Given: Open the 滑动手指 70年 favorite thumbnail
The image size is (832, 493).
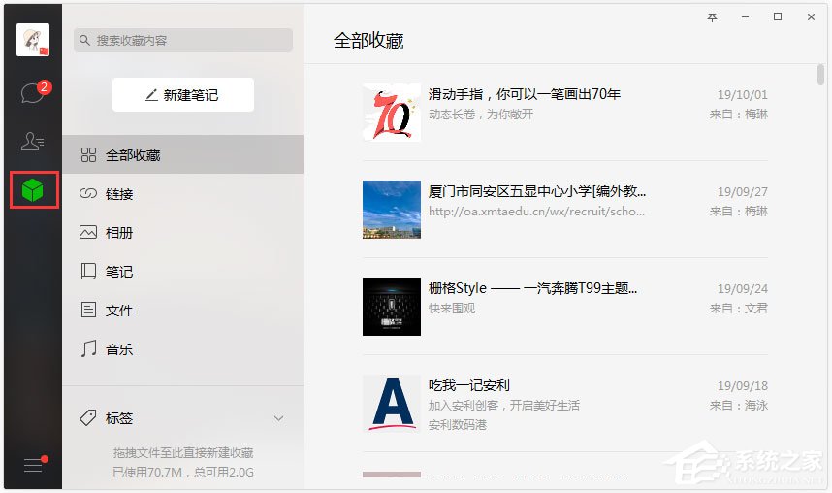Looking at the screenshot, I should coord(392,113).
